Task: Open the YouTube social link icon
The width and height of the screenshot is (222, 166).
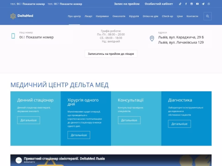Action: pos(197,4)
